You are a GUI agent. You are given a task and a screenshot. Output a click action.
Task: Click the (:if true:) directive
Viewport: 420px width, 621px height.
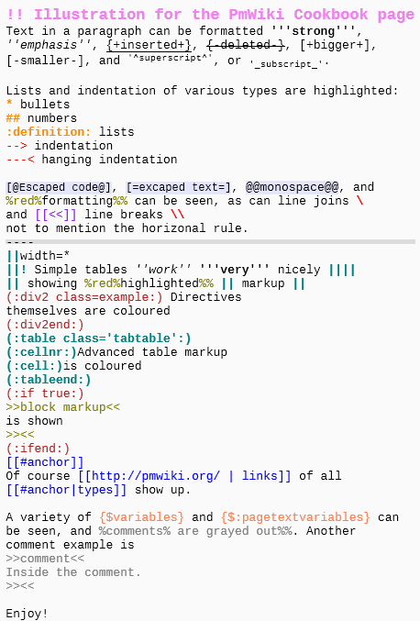click(45, 393)
